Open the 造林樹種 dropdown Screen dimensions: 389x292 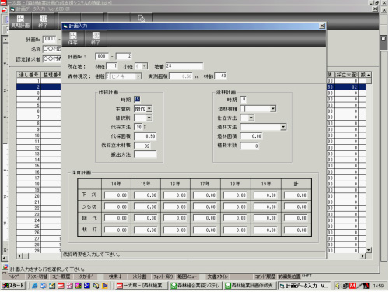click(x=273, y=109)
